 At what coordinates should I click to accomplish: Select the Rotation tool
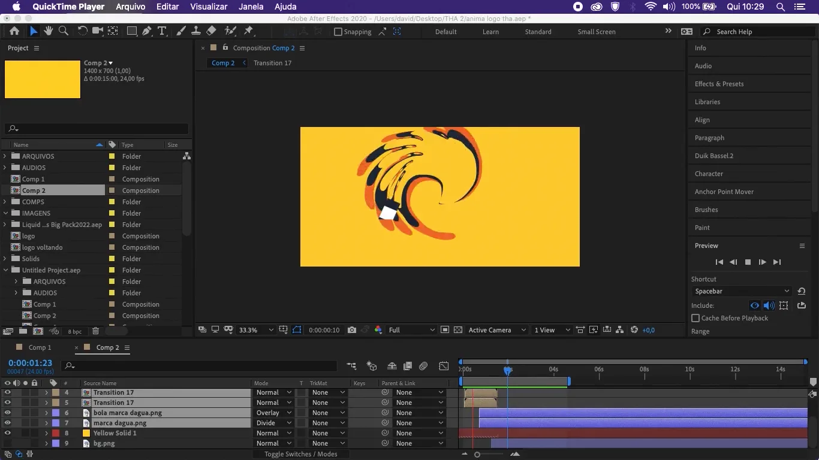(x=82, y=31)
